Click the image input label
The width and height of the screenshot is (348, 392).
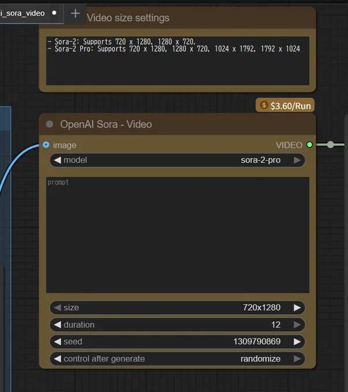click(x=65, y=145)
